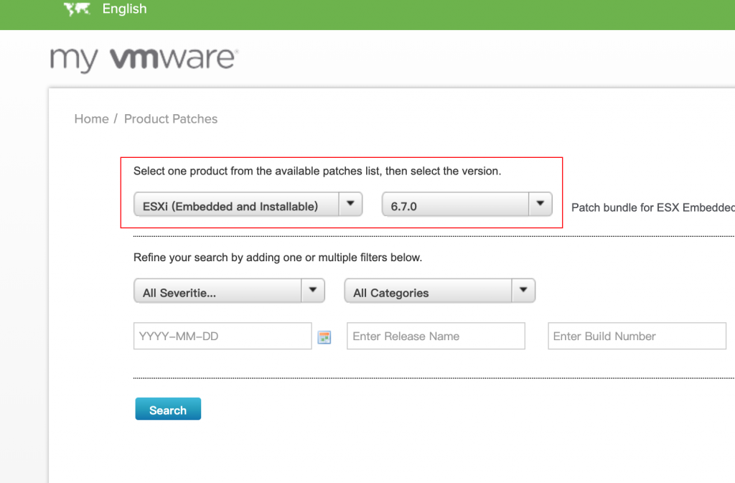
Task: Expand the All Categories filter
Action: point(428,292)
